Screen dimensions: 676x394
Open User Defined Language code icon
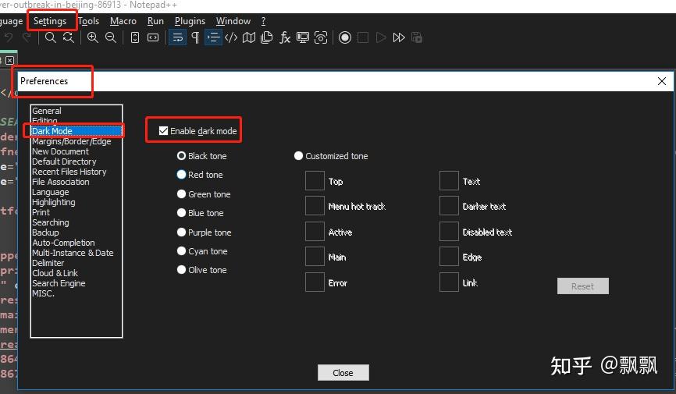coord(231,38)
